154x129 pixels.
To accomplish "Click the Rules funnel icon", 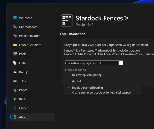I will 15,99.
